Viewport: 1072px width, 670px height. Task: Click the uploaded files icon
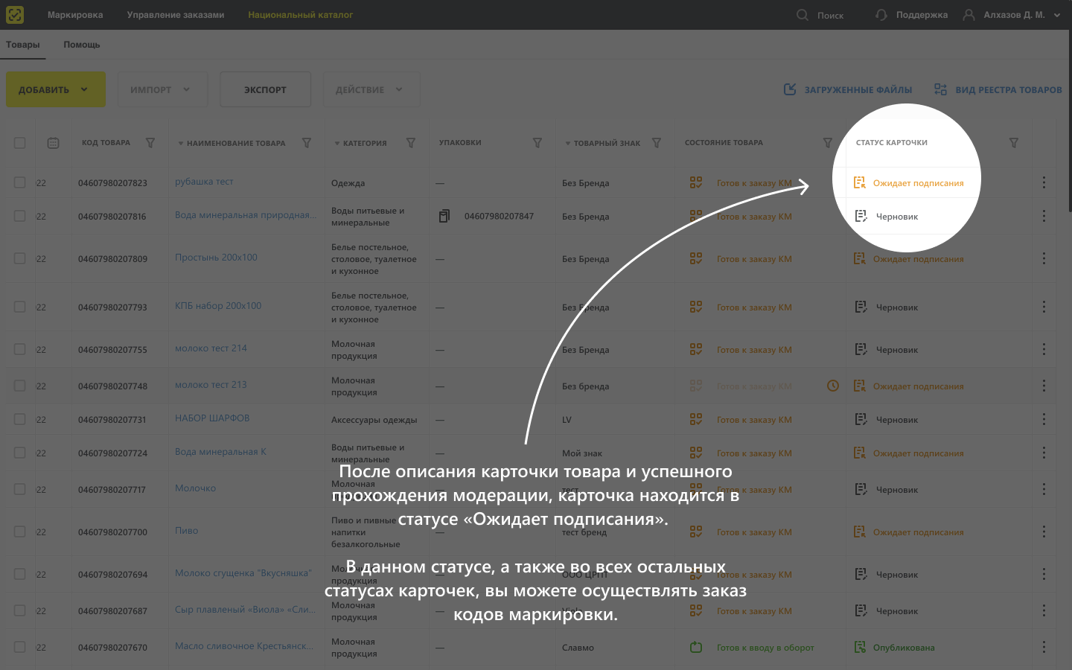[x=790, y=89]
